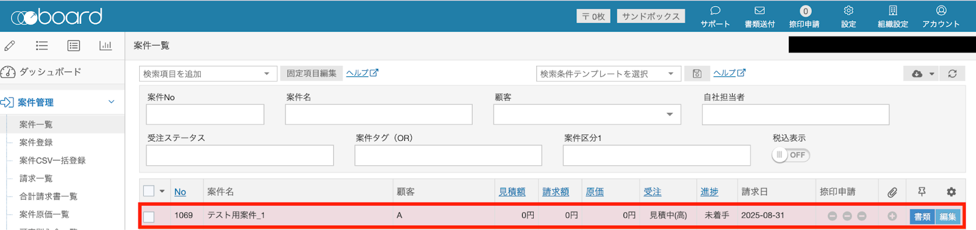The width and height of the screenshot is (976, 230).
Task: Click the 書類 button for row 1069
Action: coord(922,217)
